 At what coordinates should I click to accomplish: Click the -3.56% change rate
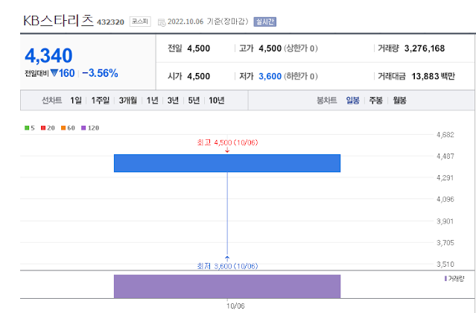tap(100, 73)
